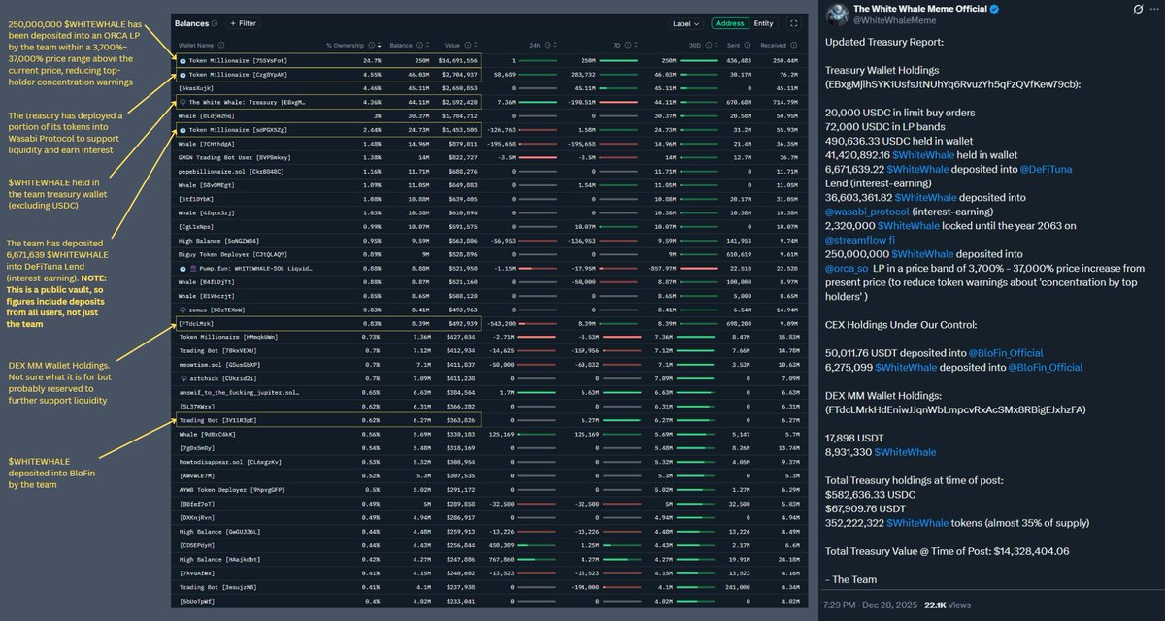This screenshot has height=621, width=1165.
Task: Sort the 24h column using its arrows
Action: (x=556, y=45)
